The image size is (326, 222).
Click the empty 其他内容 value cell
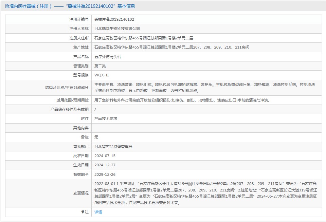pos(206,128)
